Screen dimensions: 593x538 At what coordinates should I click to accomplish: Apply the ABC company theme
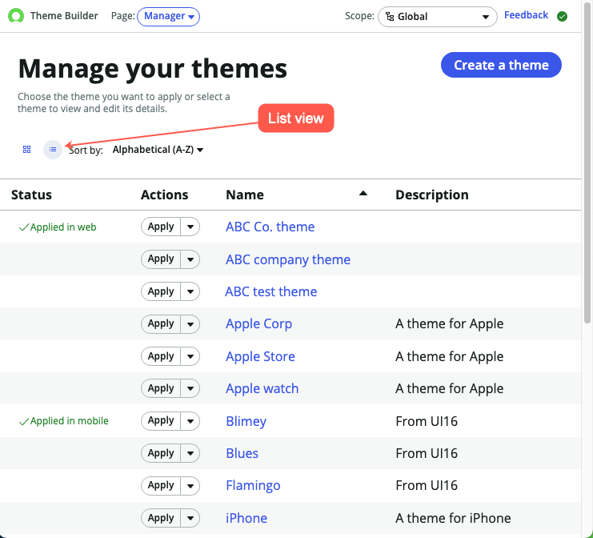tap(161, 259)
